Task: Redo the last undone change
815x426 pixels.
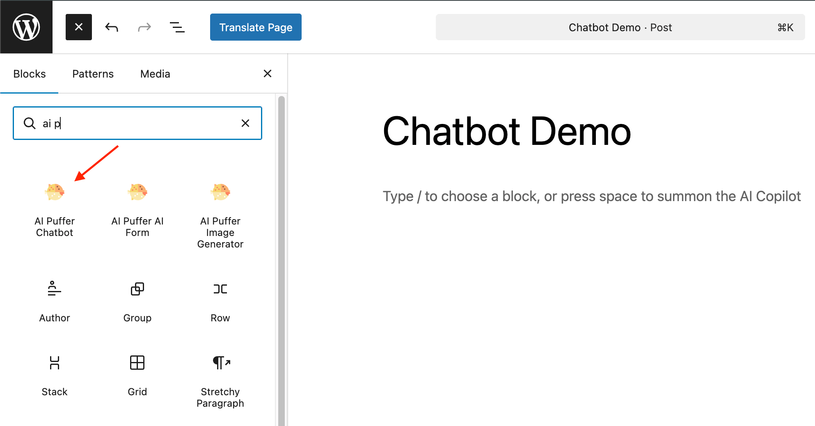Action: [x=144, y=27]
